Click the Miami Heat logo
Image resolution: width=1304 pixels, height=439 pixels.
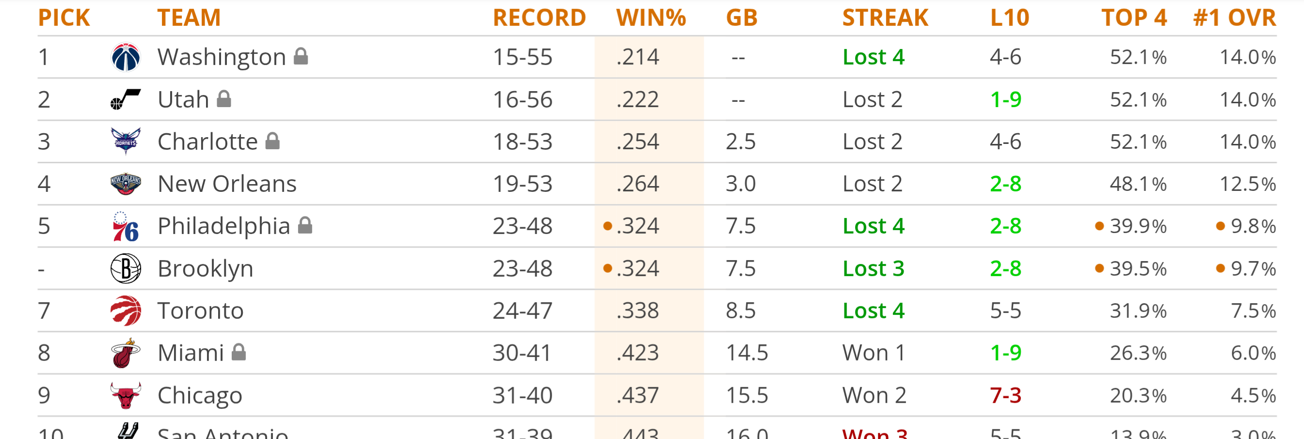point(126,353)
